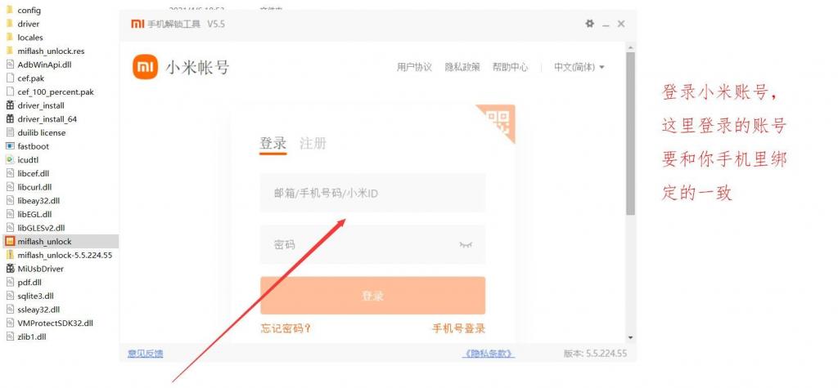Open the 用户协议 link
The image size is (838, 388).
(x=414, y=67)
